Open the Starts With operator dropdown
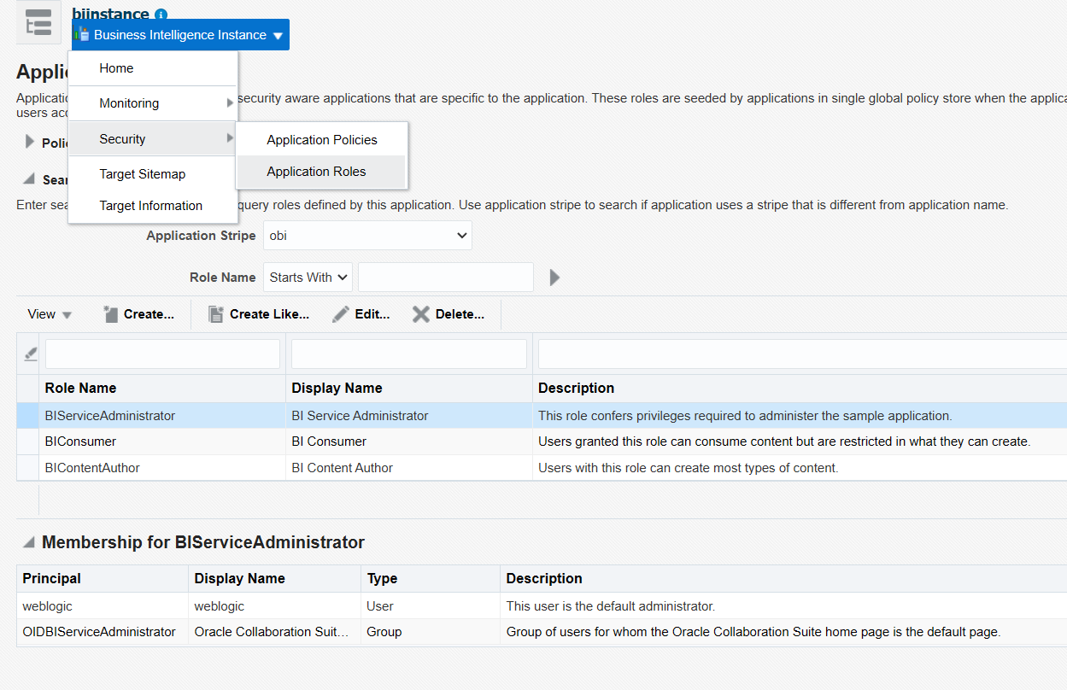 pyautogui.click(x=308, y=278)
